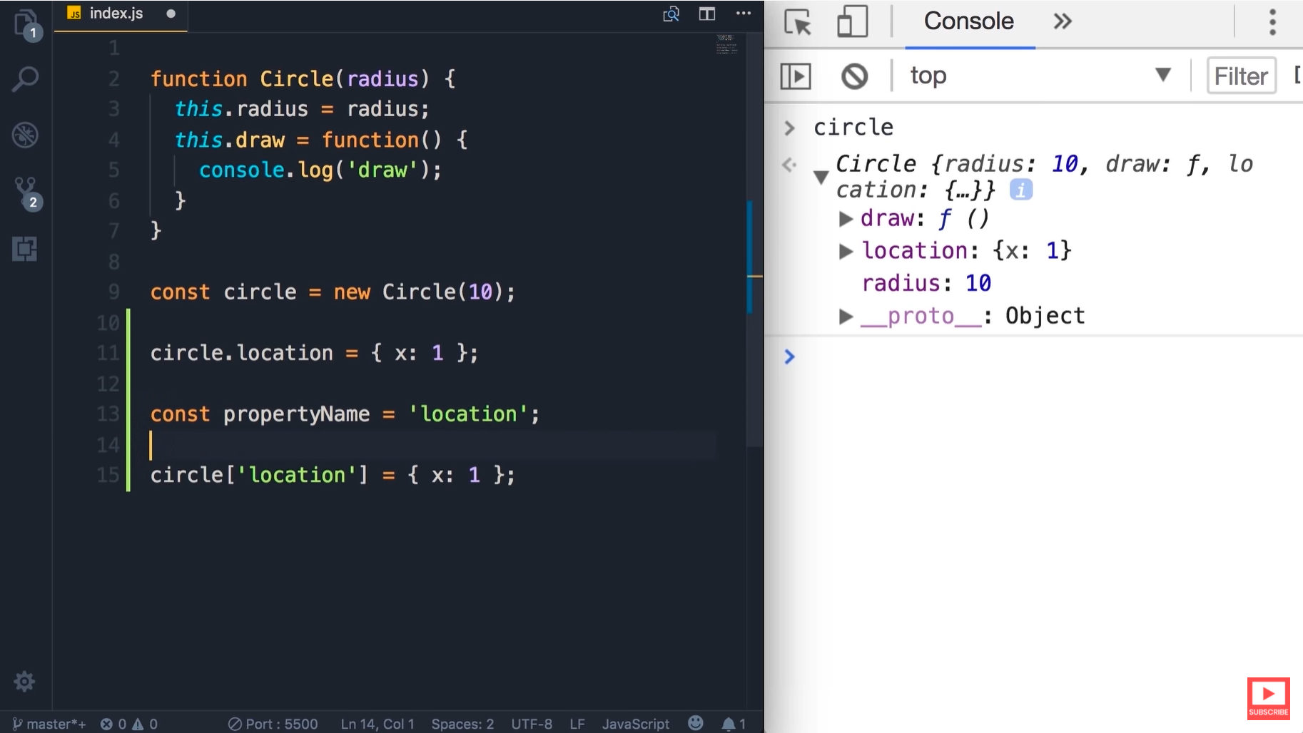The image size is (1303, 733).
Task: Show more DevTools tabs
Action: point(1063,21)
